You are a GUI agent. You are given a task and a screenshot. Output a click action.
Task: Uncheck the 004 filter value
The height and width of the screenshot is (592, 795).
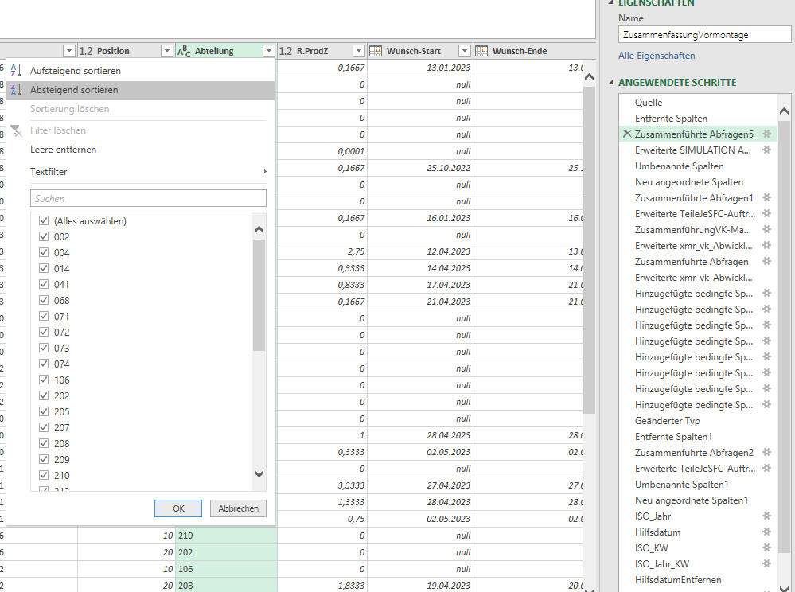click(44, 252)
